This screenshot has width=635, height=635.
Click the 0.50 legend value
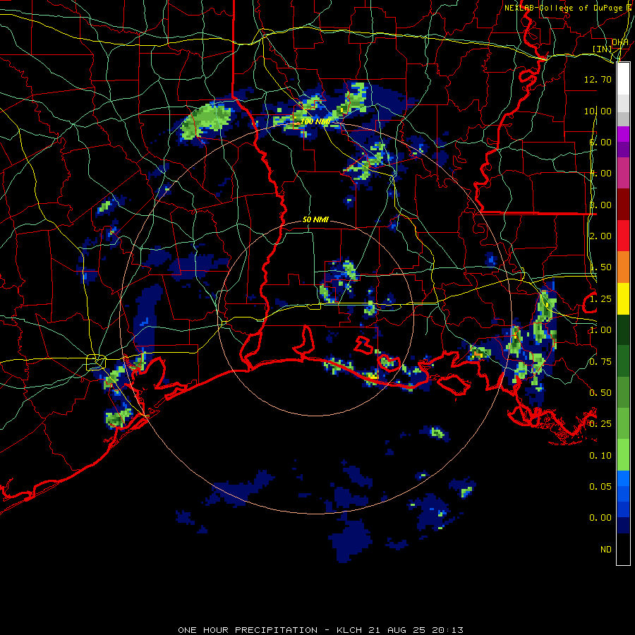(600, 393)
